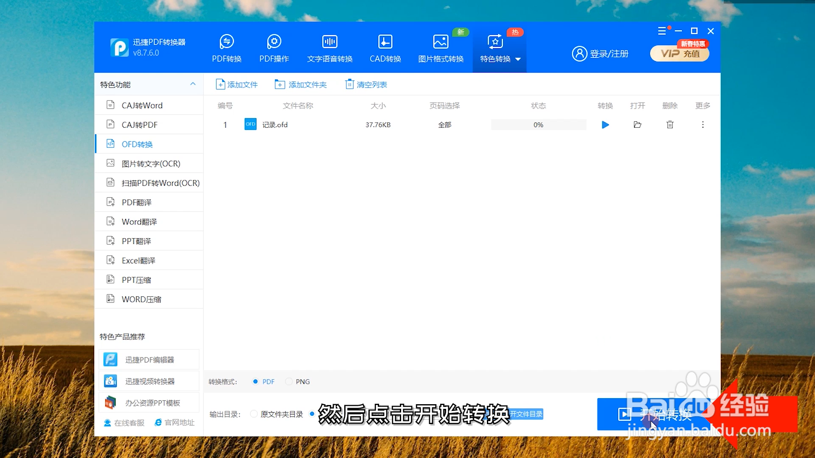Click the OFD file type icon

[250, 124]
